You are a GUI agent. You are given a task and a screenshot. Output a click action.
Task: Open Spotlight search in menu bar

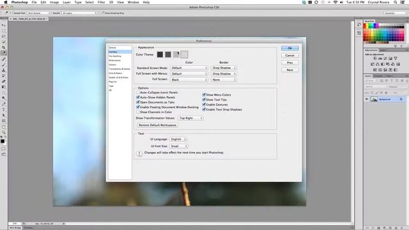tap(396, 3)
